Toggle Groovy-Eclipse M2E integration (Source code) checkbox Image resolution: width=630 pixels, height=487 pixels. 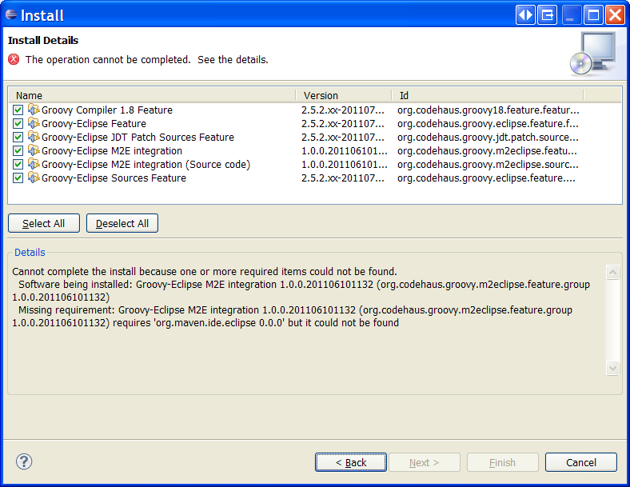click(x=18, y=164)
